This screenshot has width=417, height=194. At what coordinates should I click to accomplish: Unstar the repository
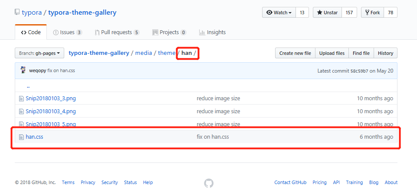click(x=327, y=13)
